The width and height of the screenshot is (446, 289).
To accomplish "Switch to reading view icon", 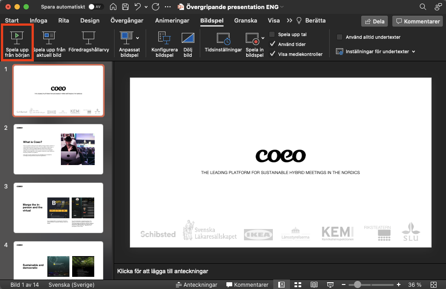I will tap(314, 284).
